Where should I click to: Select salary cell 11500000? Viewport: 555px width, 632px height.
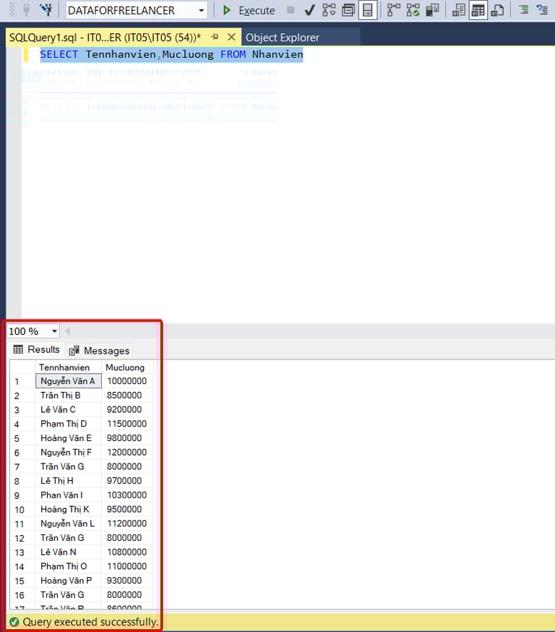click(x=127, y=424)
